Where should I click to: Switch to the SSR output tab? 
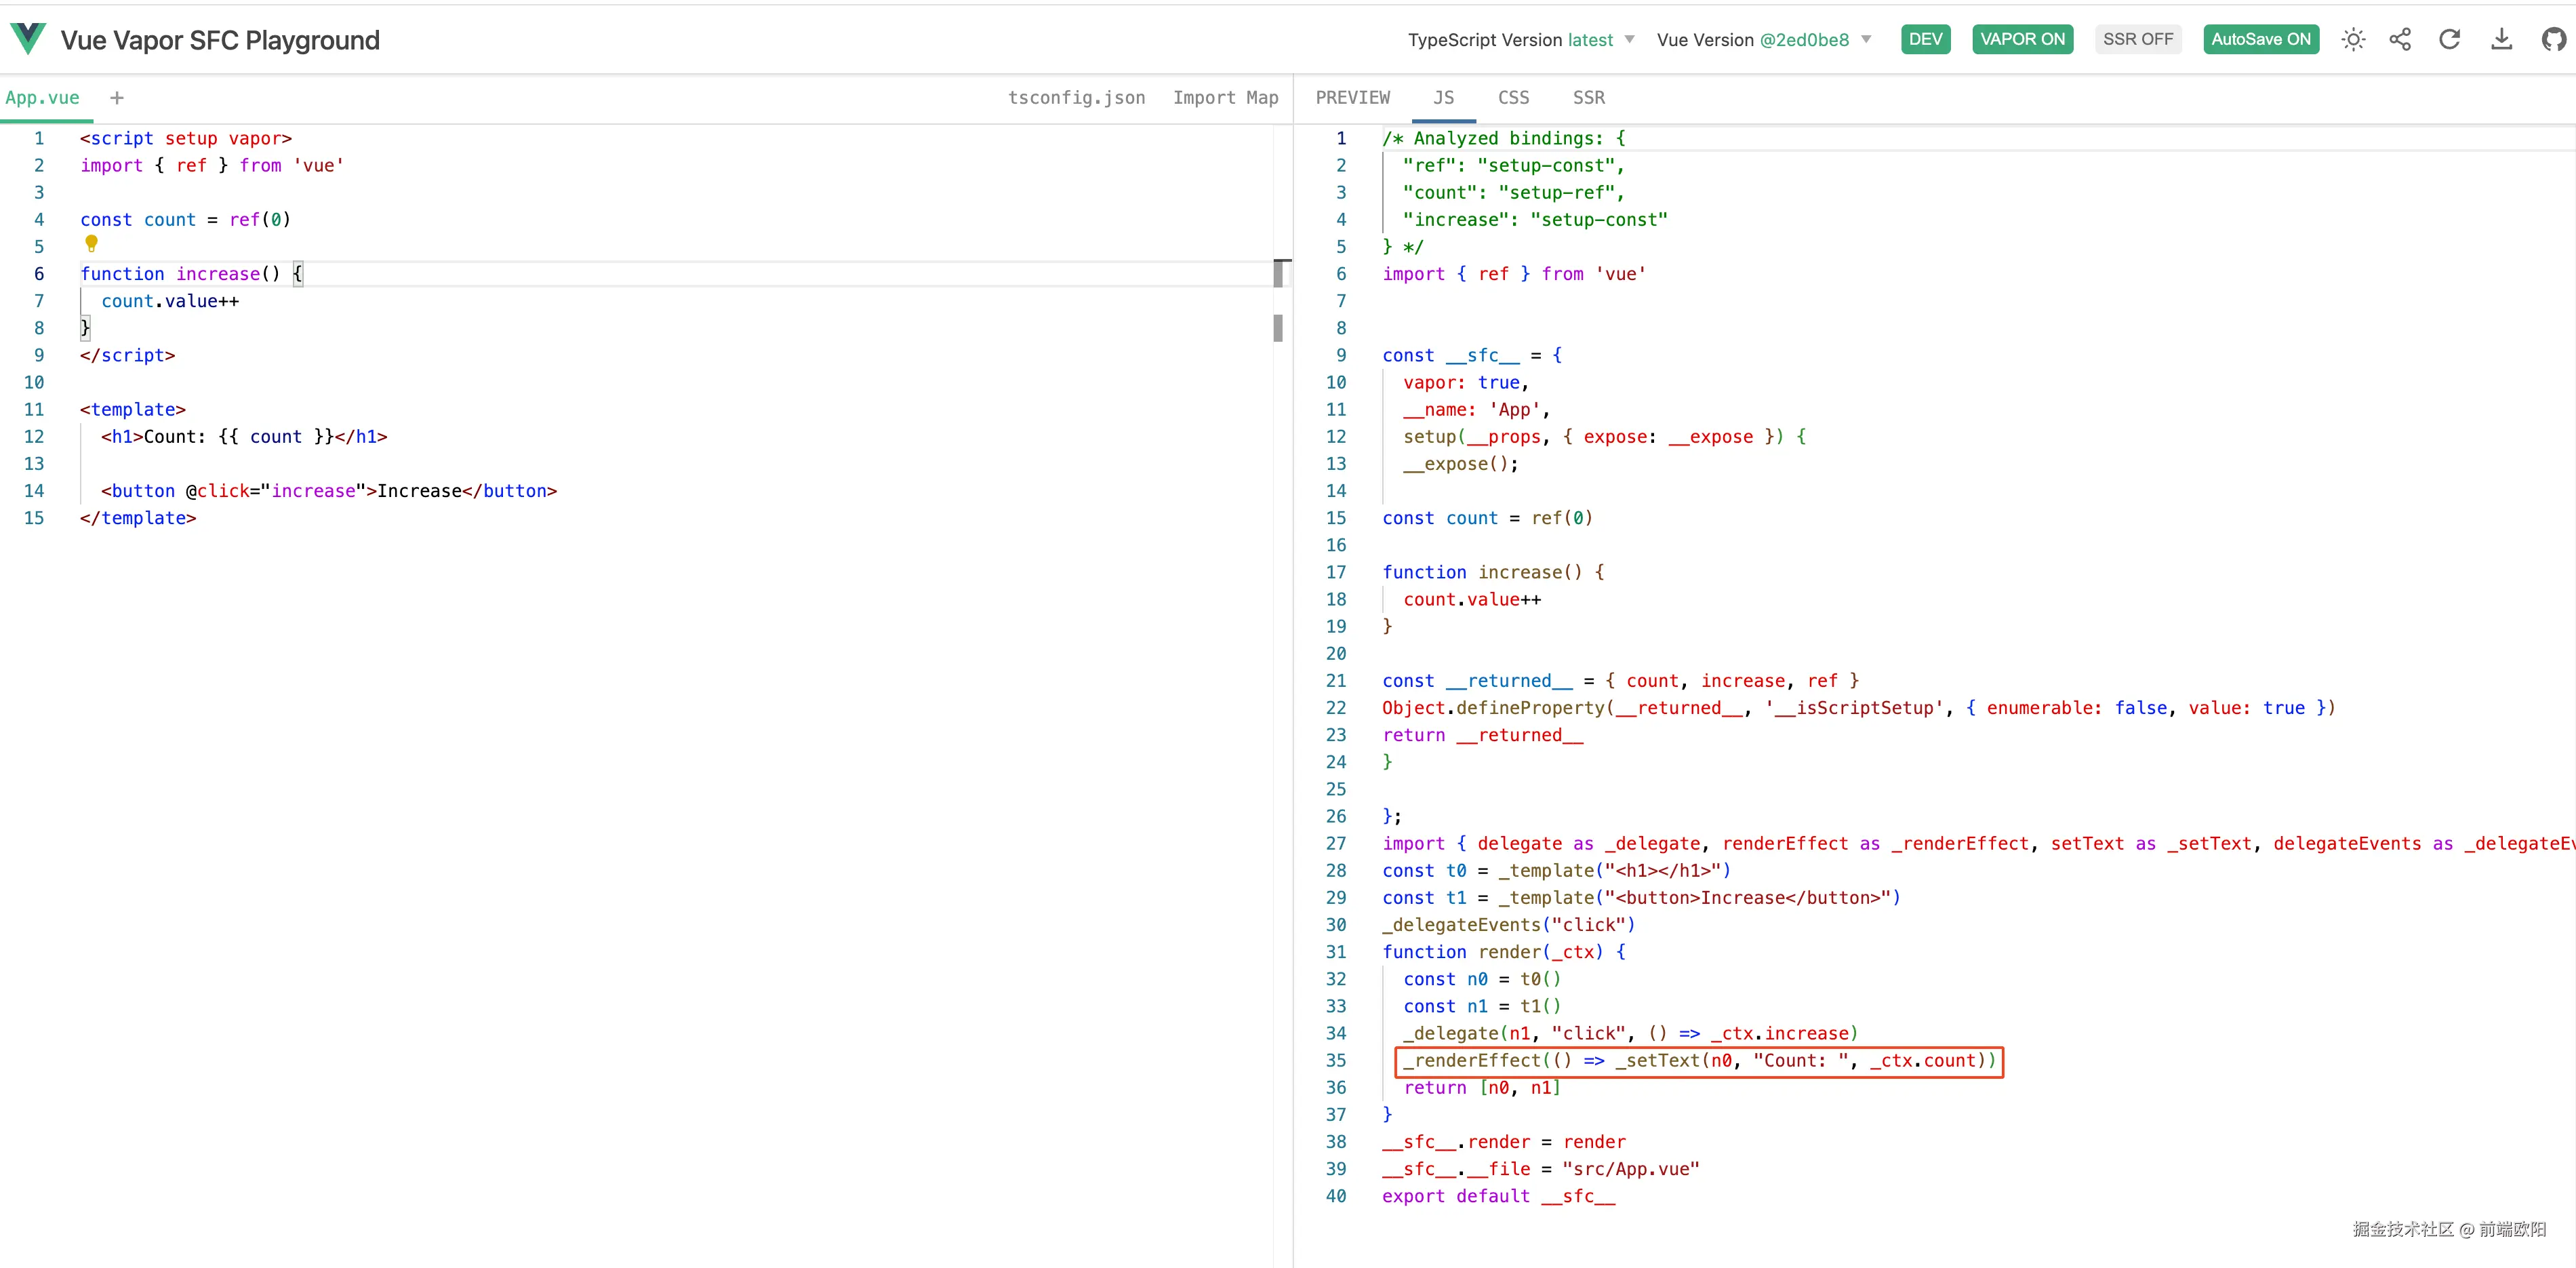pyautogui.click(x=1588, y=98)
